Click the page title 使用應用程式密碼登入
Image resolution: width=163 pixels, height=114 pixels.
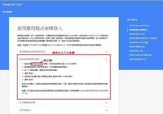[x=40, y=28]
